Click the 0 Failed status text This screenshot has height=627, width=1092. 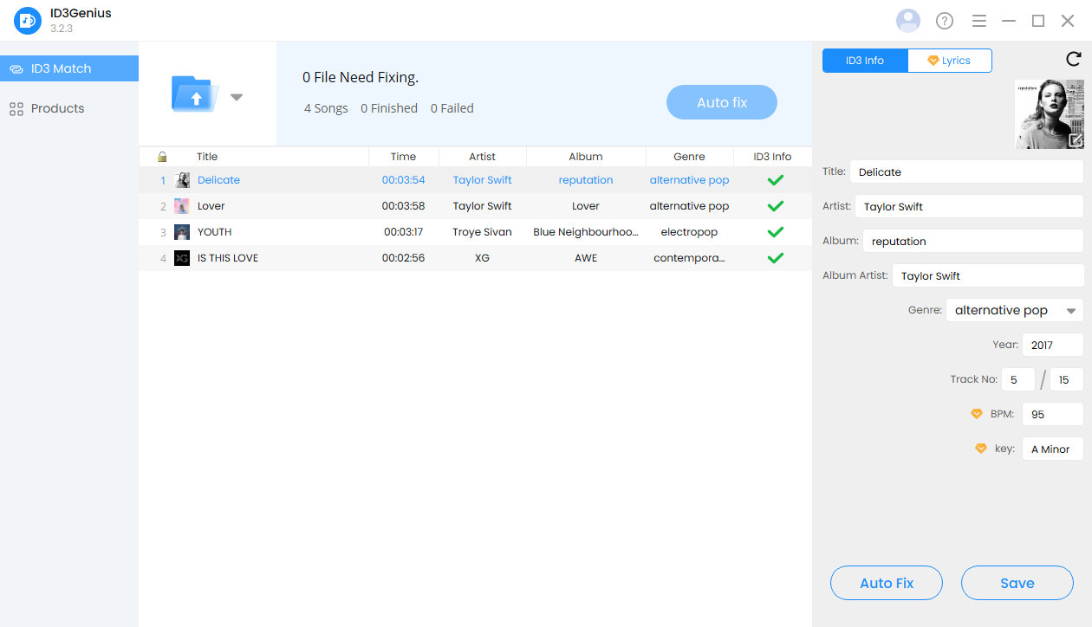pyautogui.click(x=452, y=108)
